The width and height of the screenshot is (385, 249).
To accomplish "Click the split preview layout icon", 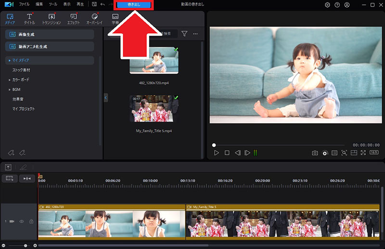I will (354, 153).
